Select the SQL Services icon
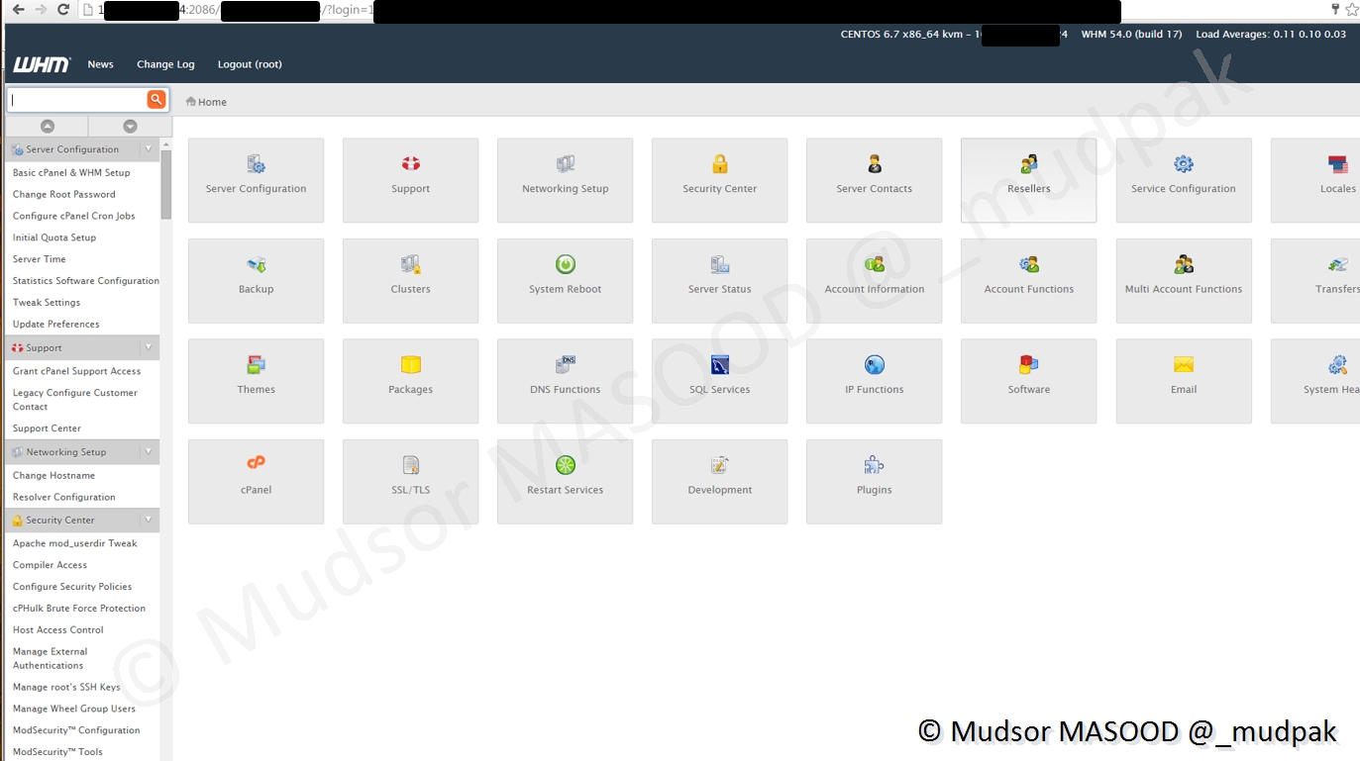The width and height of the screenshot is (1360, 761). [x=719, y=365]
